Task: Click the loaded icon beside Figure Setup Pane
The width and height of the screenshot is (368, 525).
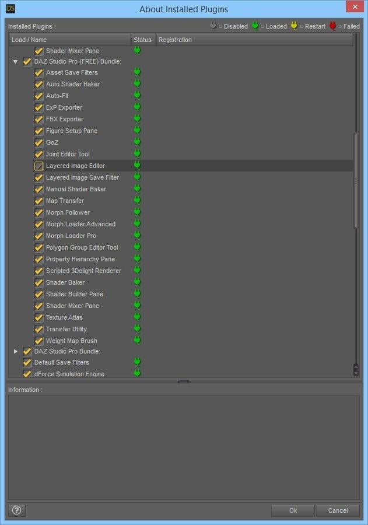Action: (x=137, y=130)
